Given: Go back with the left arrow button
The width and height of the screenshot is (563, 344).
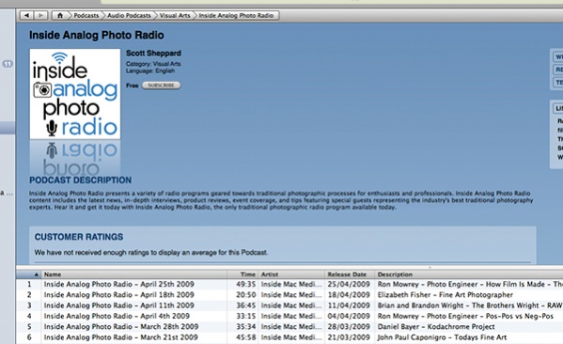Looking at the screenshot, I should 26,15.
